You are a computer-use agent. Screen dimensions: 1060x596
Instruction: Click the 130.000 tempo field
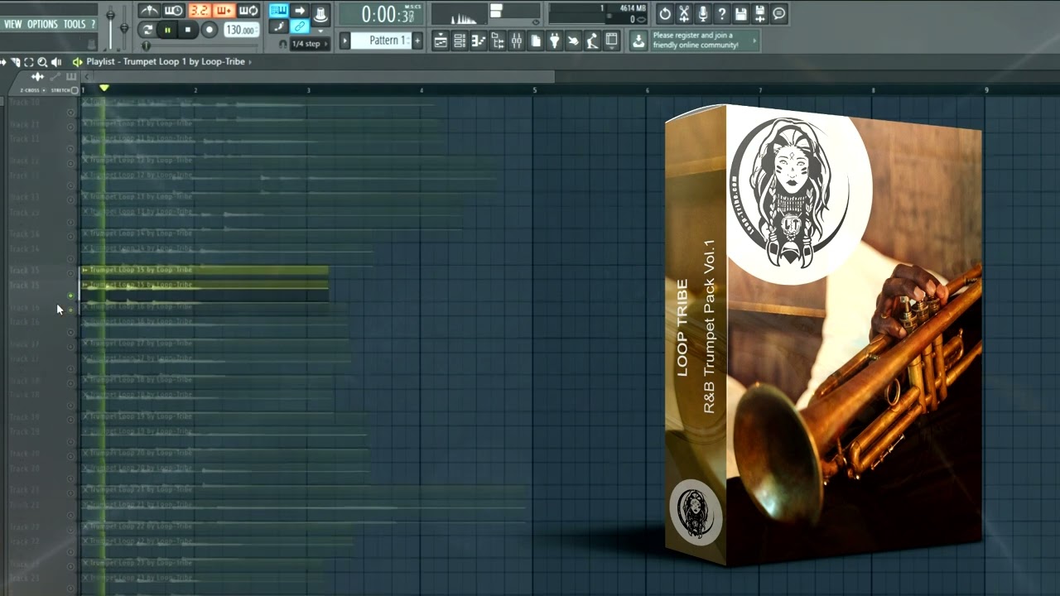pos(241,30)
